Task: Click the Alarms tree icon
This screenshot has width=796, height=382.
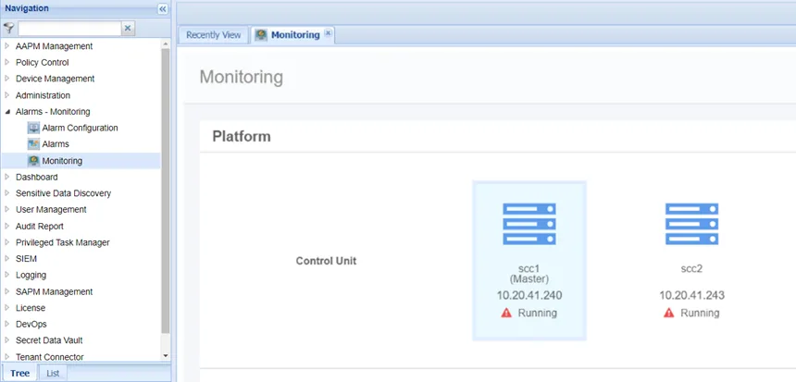Action: click(x=33, y=144)
